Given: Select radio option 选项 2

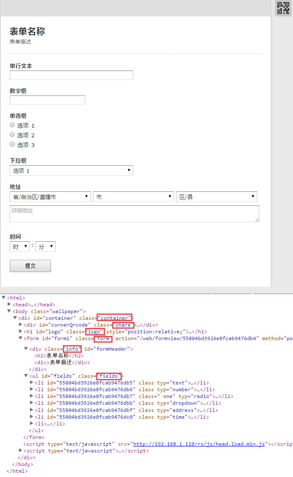Looking at the screenshot, I should 12,134.
